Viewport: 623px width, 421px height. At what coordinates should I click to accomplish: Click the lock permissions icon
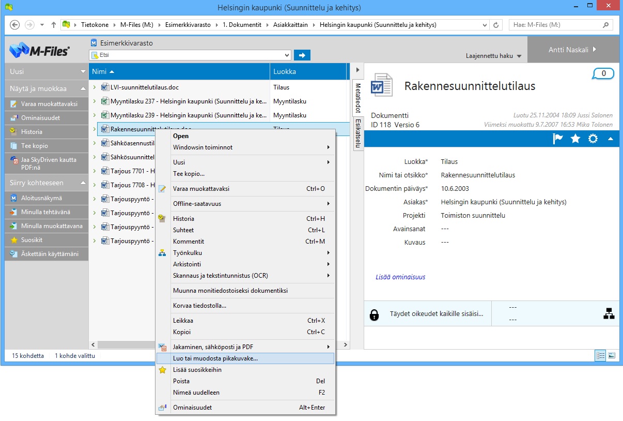tap(375, 314)
